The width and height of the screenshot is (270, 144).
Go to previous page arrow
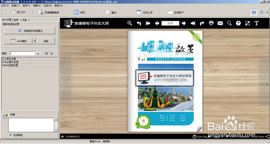[157, 23]
